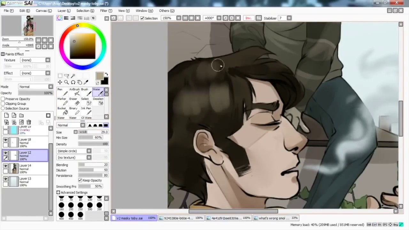Select the hand pan tool
Viewport: 409px width, 230px height.
80,82
